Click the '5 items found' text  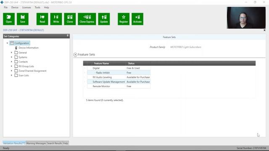tap(105, 100)
